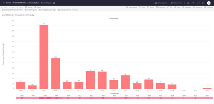Screen dimensions: 214x104
Task: Click the 2020 heatmap cell showing 0
Action: pyautogui.click(x=184, y=98)
